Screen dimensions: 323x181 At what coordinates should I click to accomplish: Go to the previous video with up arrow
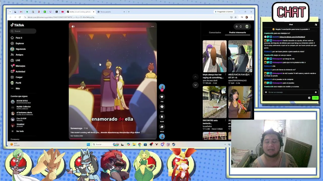pos(195,77)
